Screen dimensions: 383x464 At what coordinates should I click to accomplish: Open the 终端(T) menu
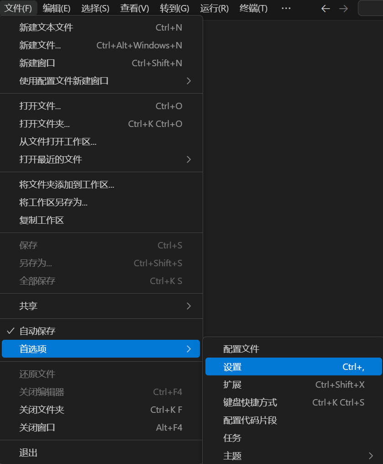click(x=253, y=8)
